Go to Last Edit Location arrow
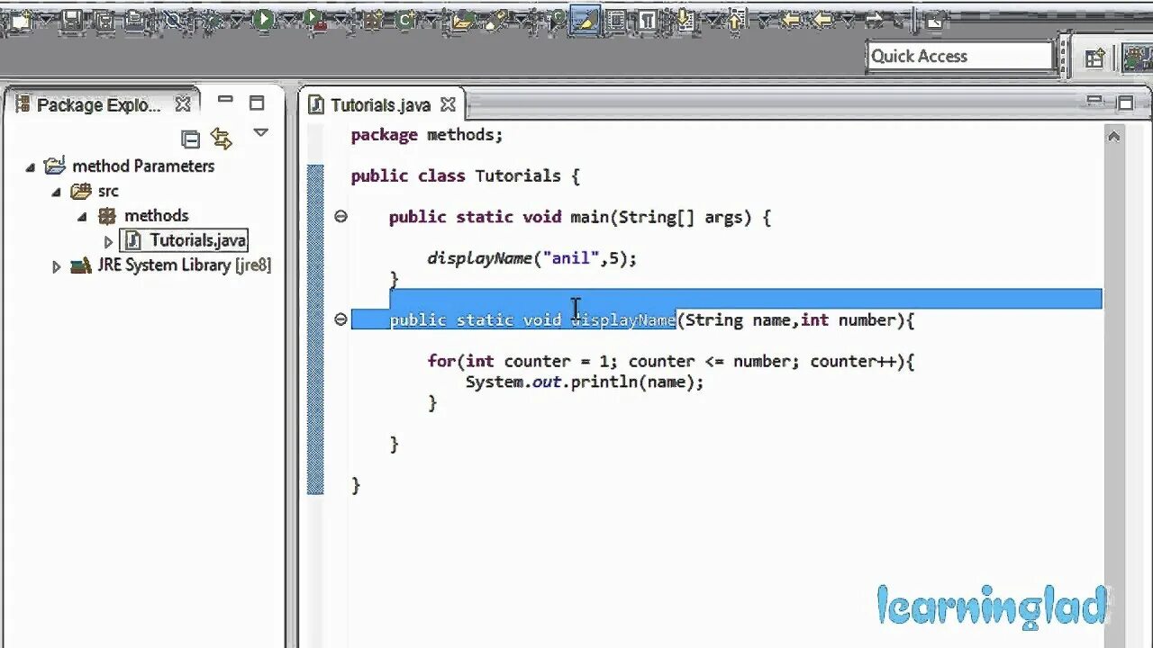 [791, 19]
